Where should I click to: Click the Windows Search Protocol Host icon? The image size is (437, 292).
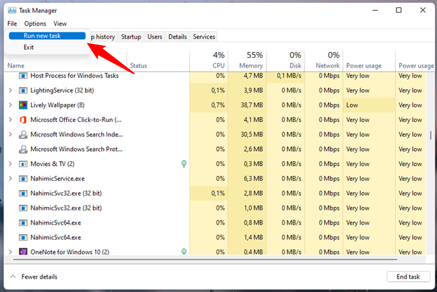pos(23,149)
